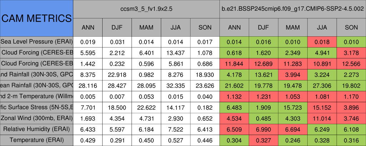Image resolution: width=366 pixels, height=146 pixels.
Task: Click SON column header under b.e21.BSSP245cmip6
Action: (351, 27)
